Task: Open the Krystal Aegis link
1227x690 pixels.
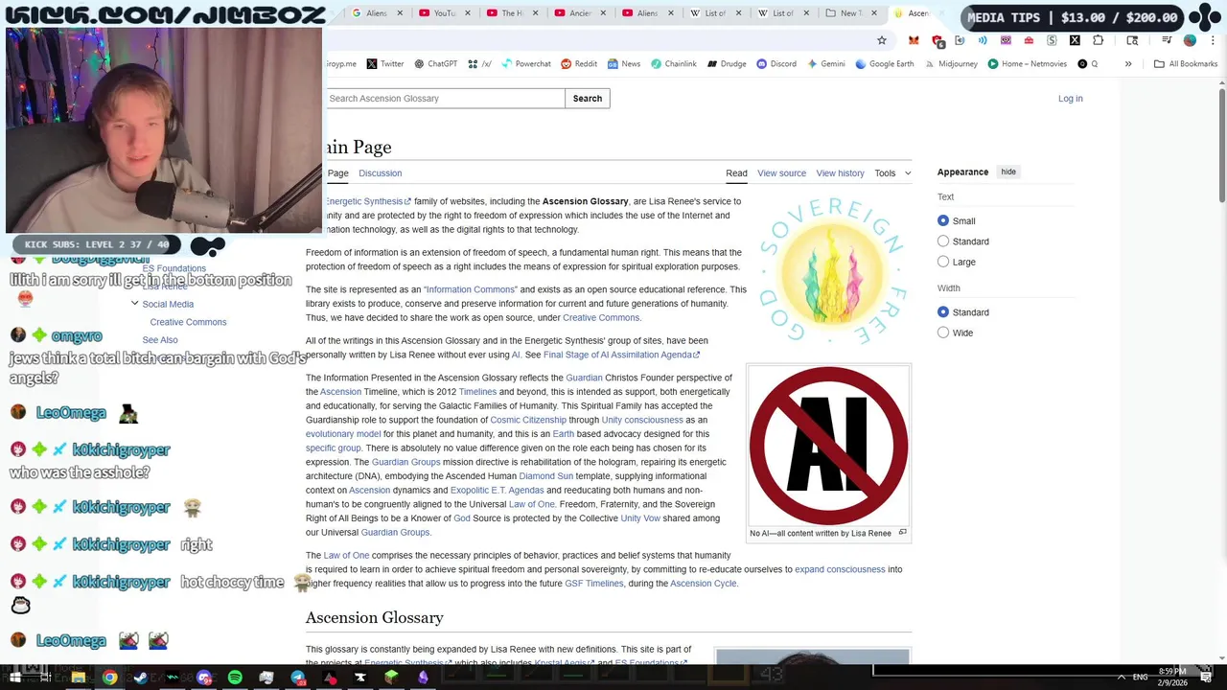Action: (x=565, y=663)
